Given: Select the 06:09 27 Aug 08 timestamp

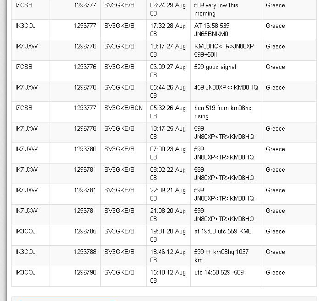Looking at the screenshot, I should [x=168, y=71].
